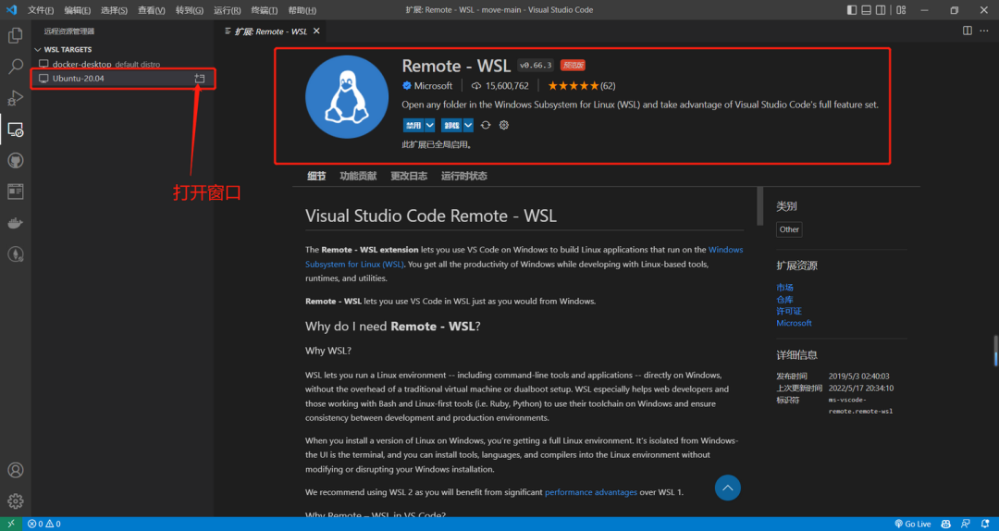Open Run and Debug view
The height and width of the screenshot is (531, 999).
point(16,97)
